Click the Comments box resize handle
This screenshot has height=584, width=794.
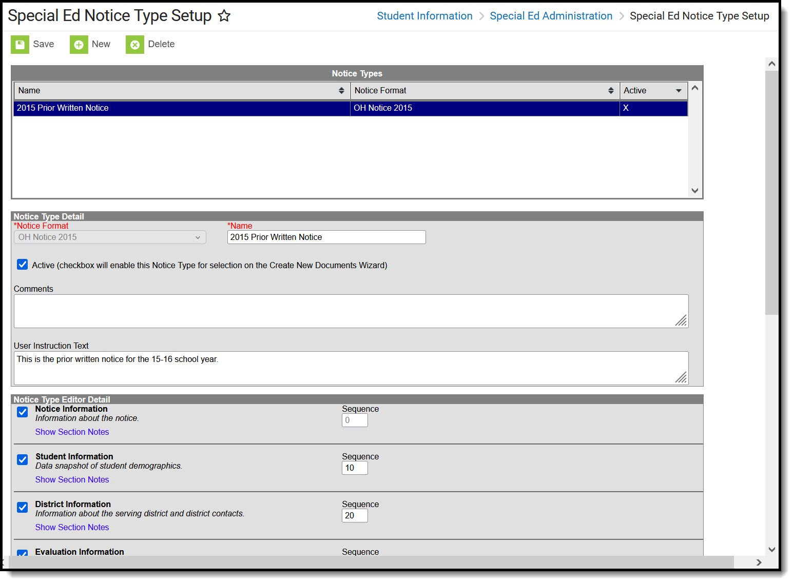[x=681, y=321]
